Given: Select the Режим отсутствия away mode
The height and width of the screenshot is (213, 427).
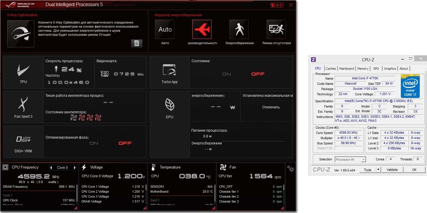Looking at the screenshot, I should point(276,29).
